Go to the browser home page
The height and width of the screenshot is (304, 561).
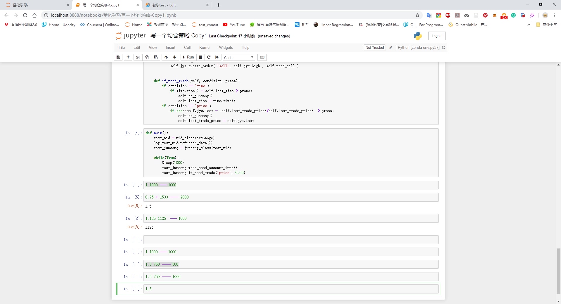click(34, 15)
